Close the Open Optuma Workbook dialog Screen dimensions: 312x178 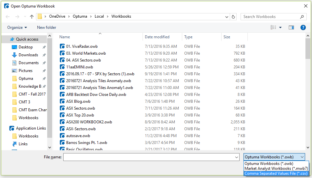tap(306, 6)
